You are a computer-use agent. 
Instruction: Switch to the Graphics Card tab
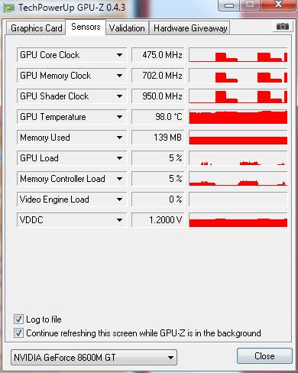point(36,28)
